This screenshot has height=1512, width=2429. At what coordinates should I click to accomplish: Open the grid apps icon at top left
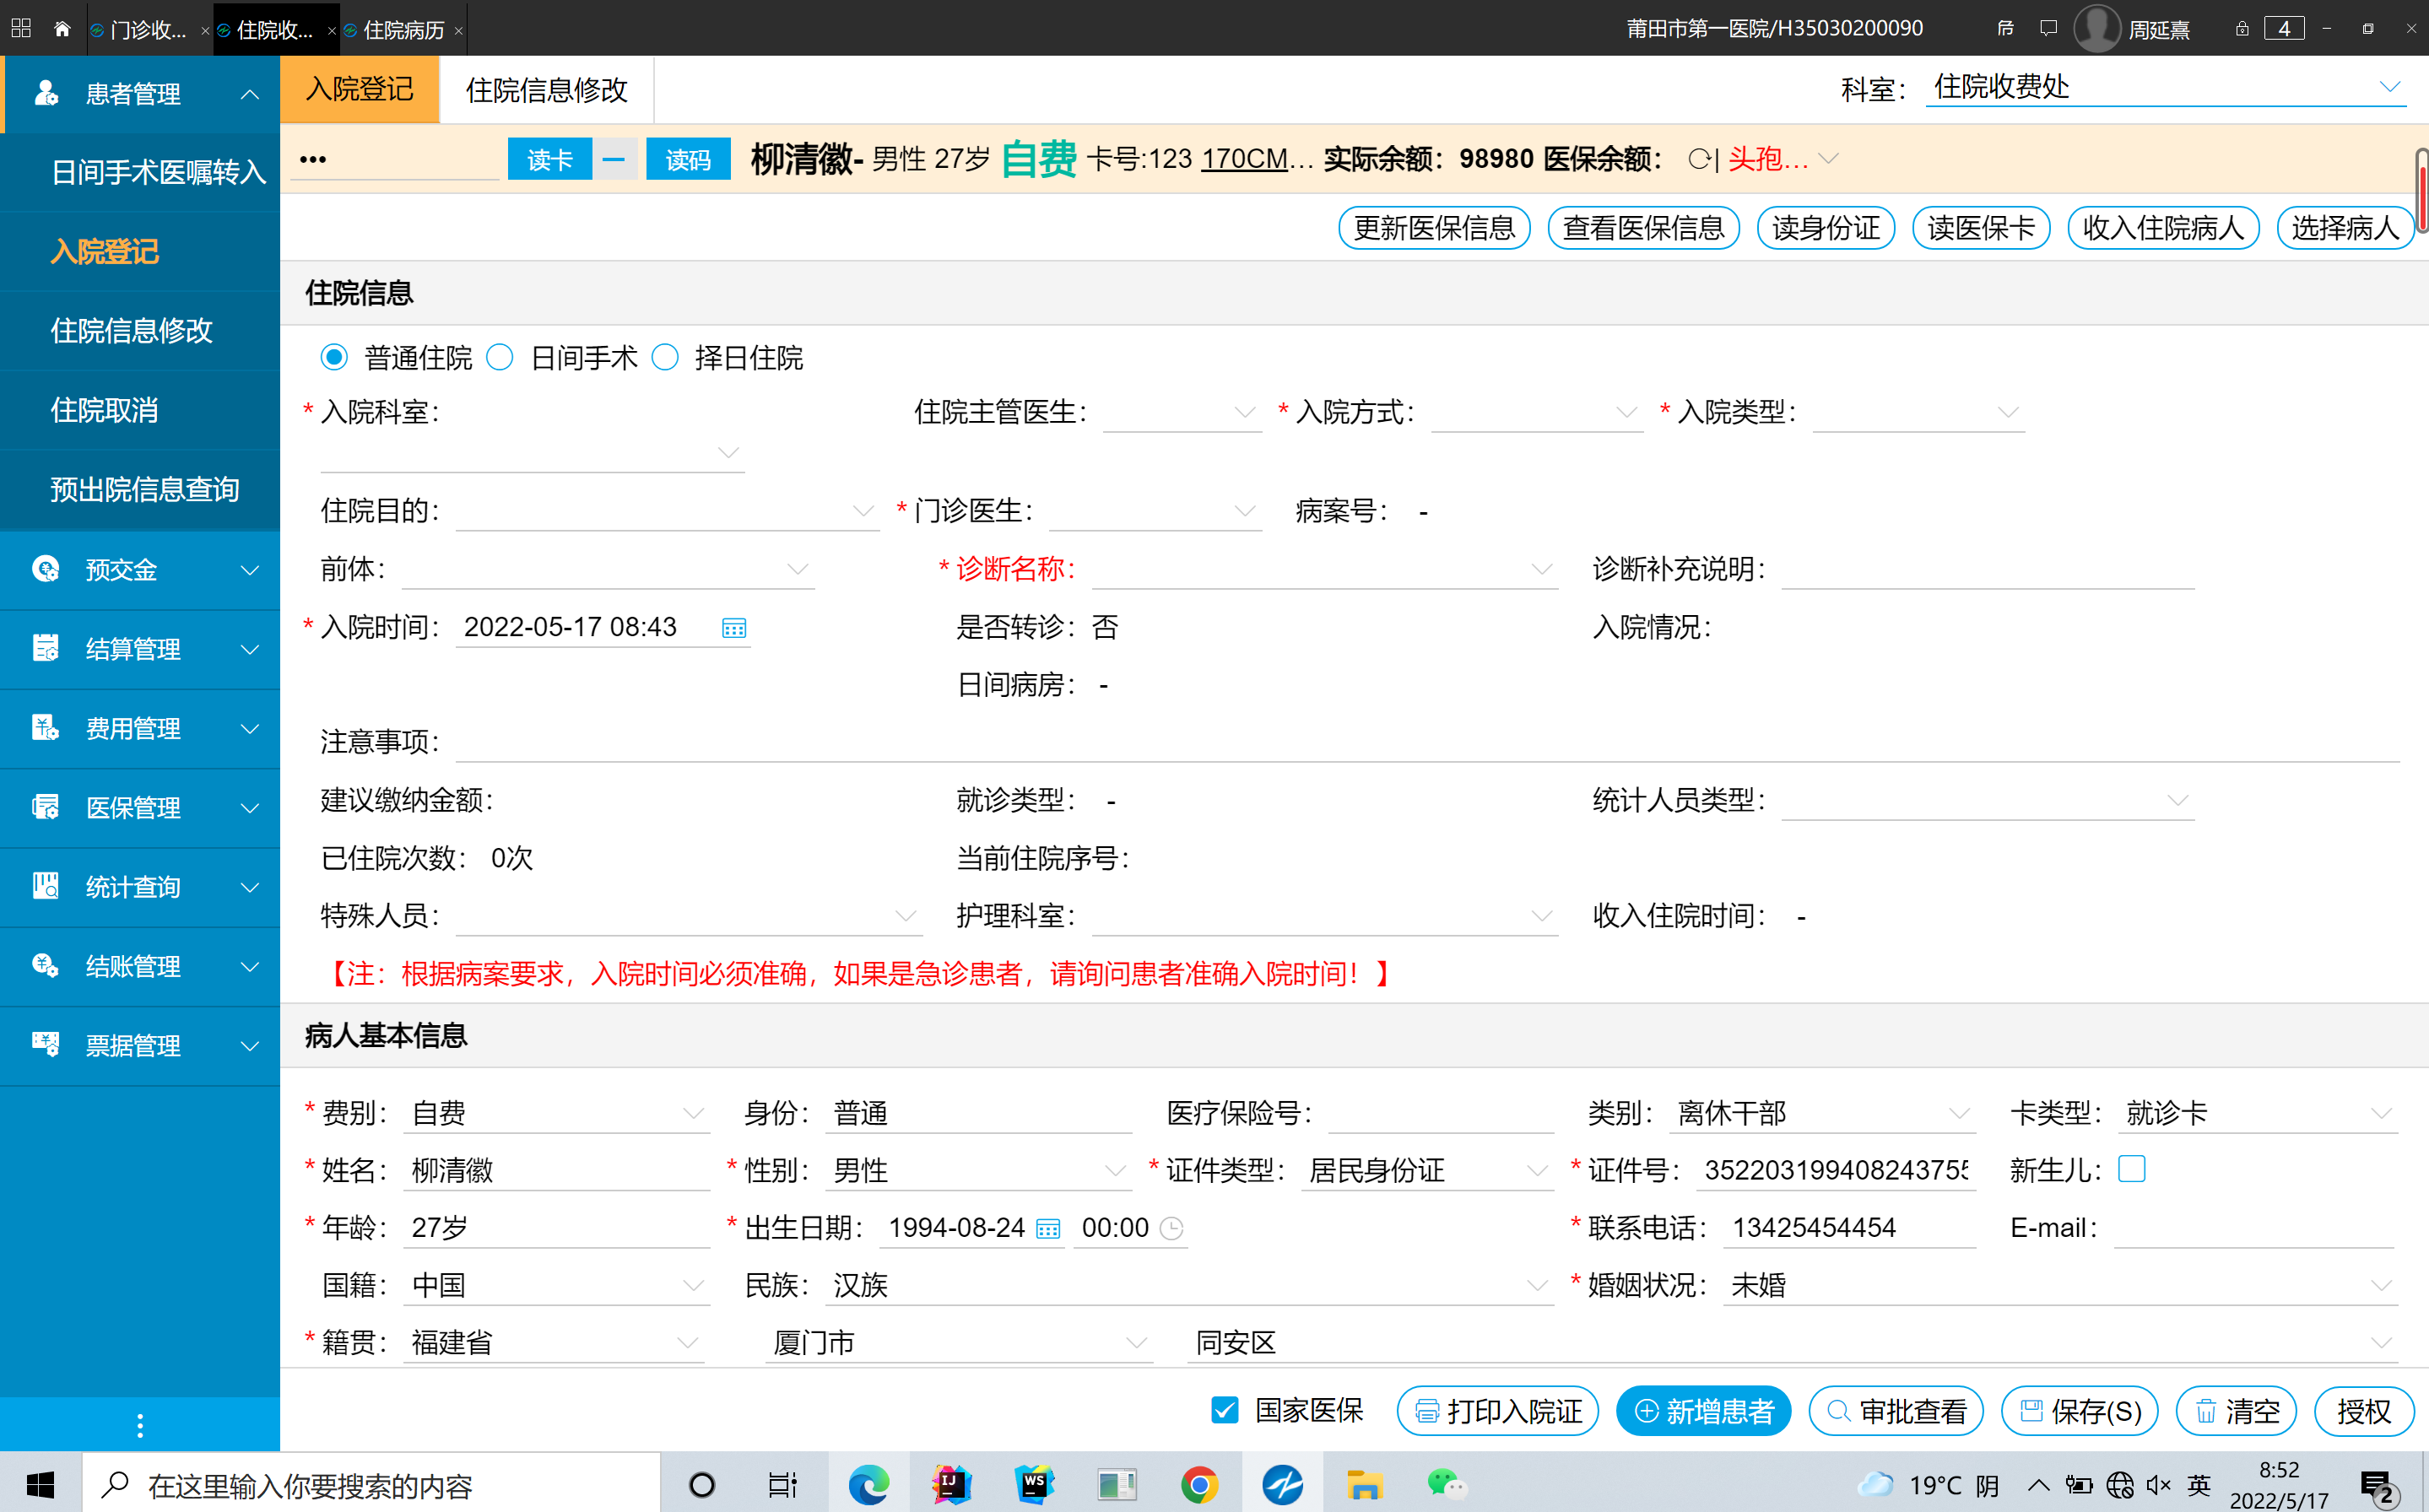21,28
